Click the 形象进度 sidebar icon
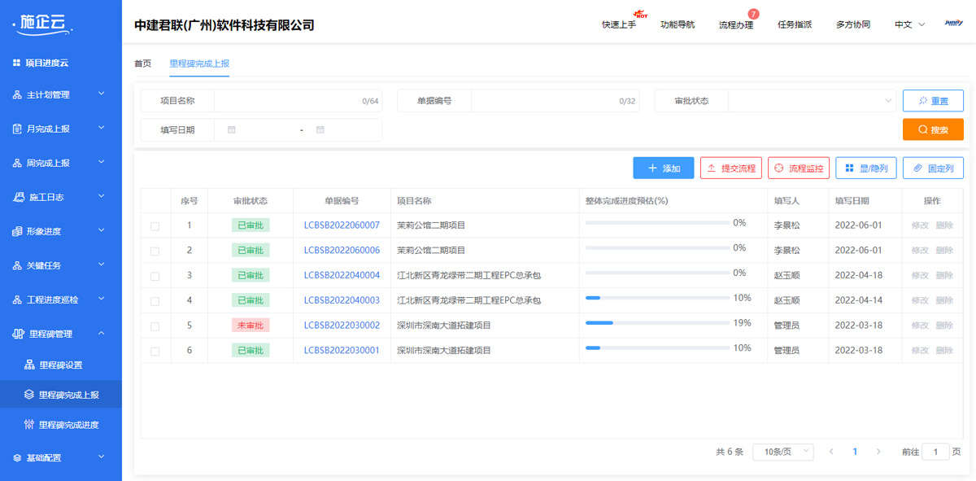This screenshot has width=976, height=481. click(17, 231)
